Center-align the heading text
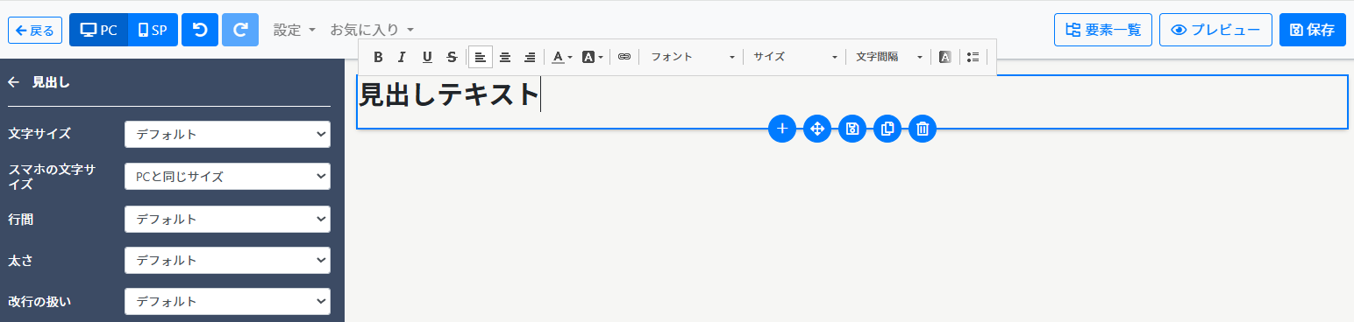The height and width of the screenshot is (322, 1354). pyautogui.click(x=505, y=57)
